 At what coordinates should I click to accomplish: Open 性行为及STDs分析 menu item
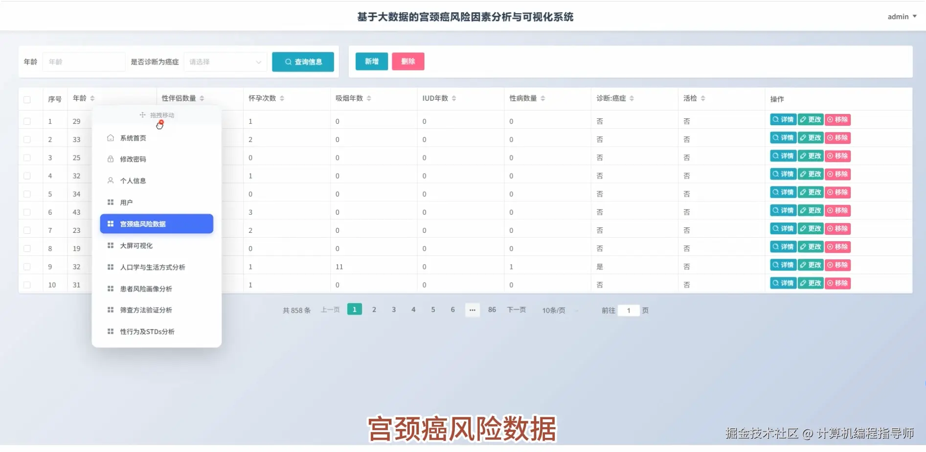pos(157,331)
